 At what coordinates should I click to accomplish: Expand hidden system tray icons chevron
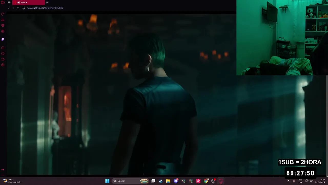coord(288,181)
